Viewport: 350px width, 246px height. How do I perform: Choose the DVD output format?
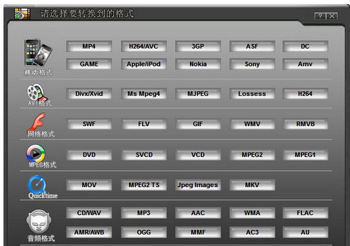[x=89, y=155]
